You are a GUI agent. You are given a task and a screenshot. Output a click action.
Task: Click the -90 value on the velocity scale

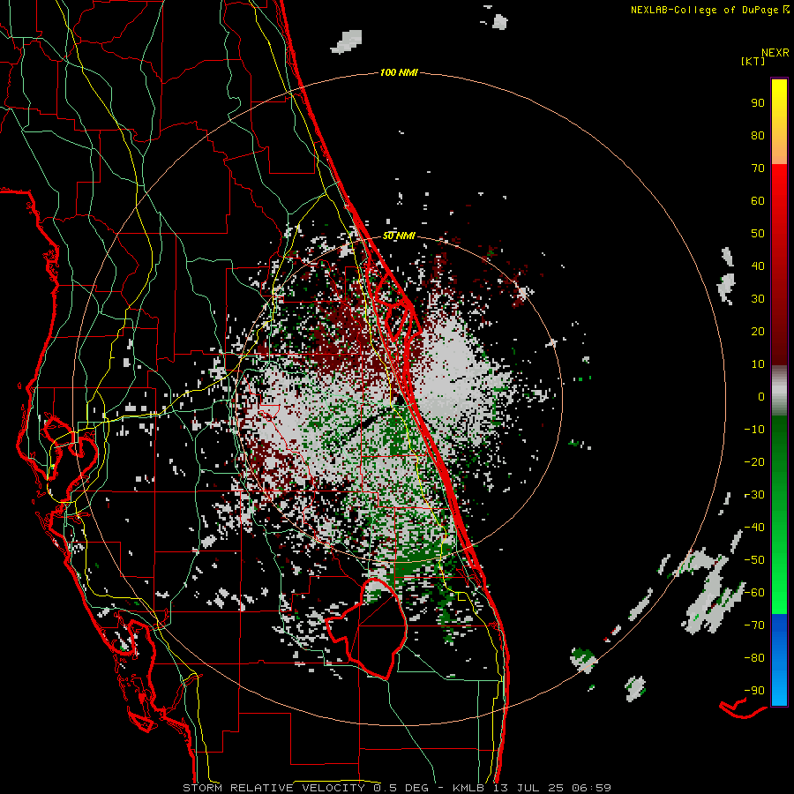(x=754, y=691)
